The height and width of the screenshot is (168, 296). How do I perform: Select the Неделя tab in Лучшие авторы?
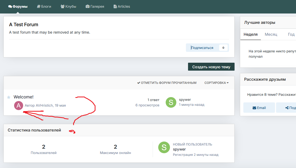pos(251,34)
